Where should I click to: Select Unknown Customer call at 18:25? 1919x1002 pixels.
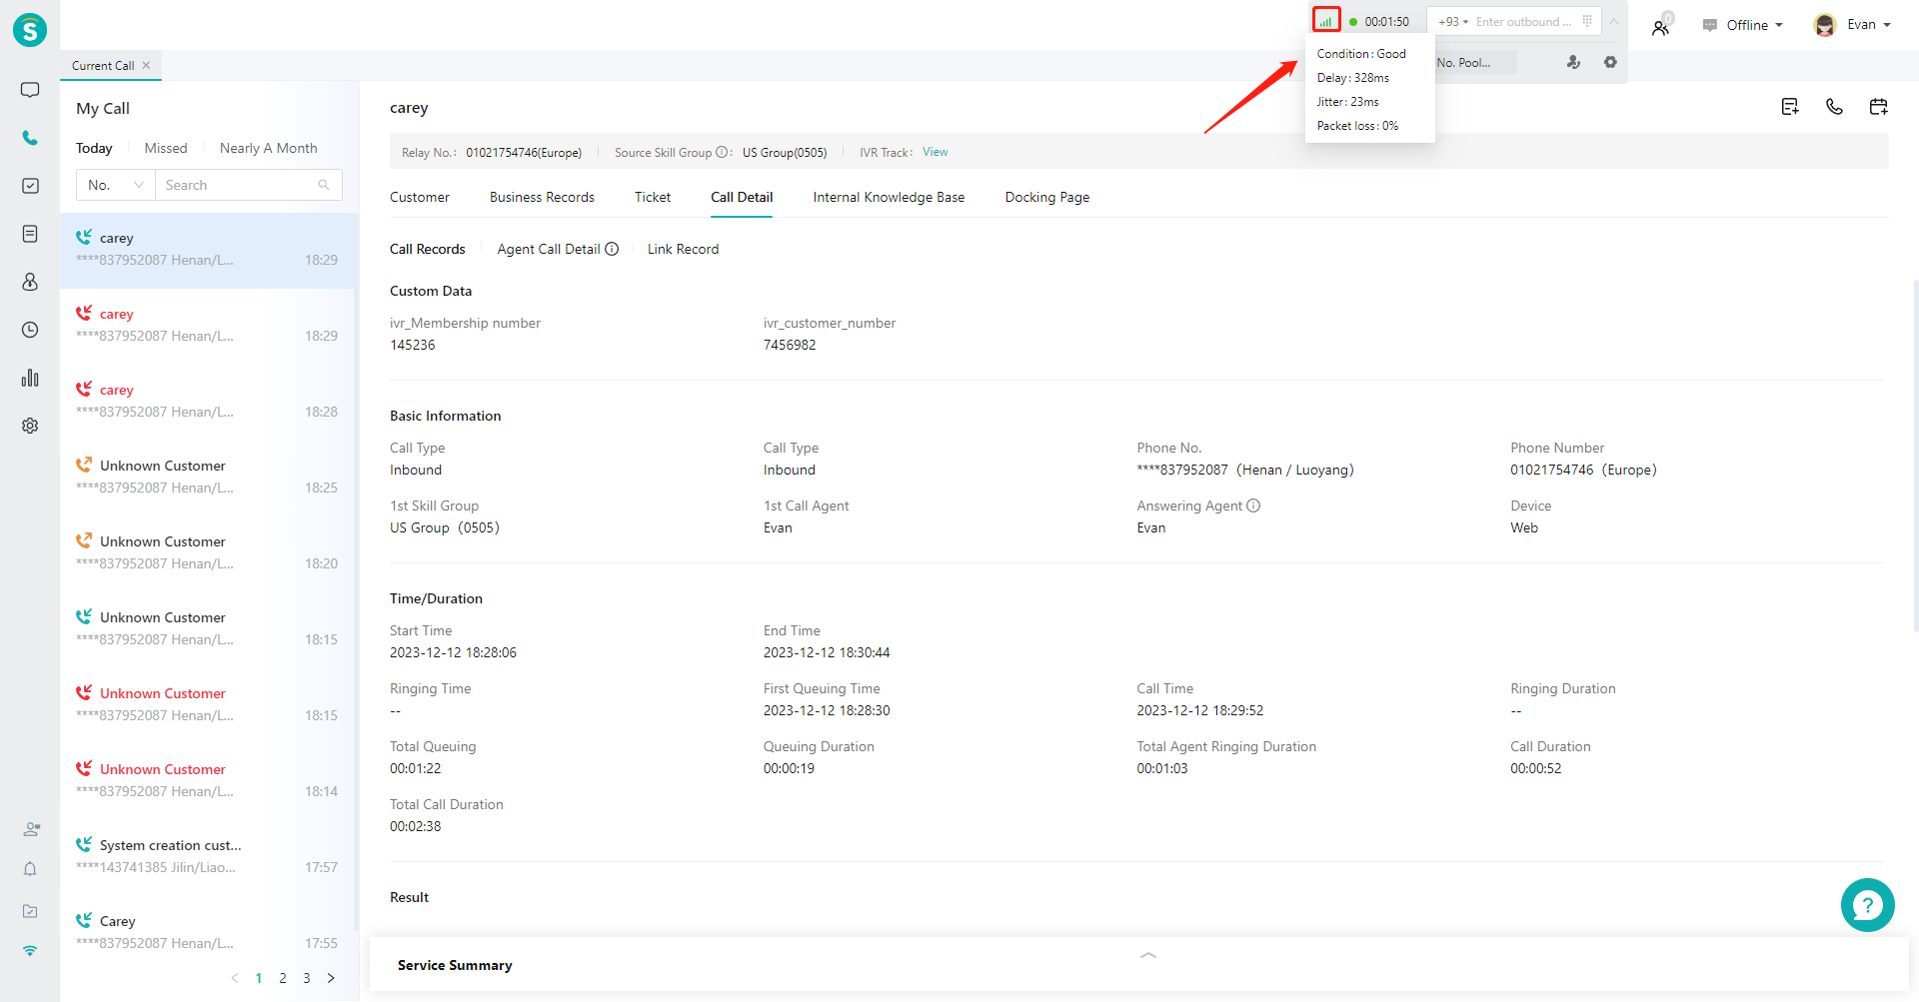pos(208,477)
